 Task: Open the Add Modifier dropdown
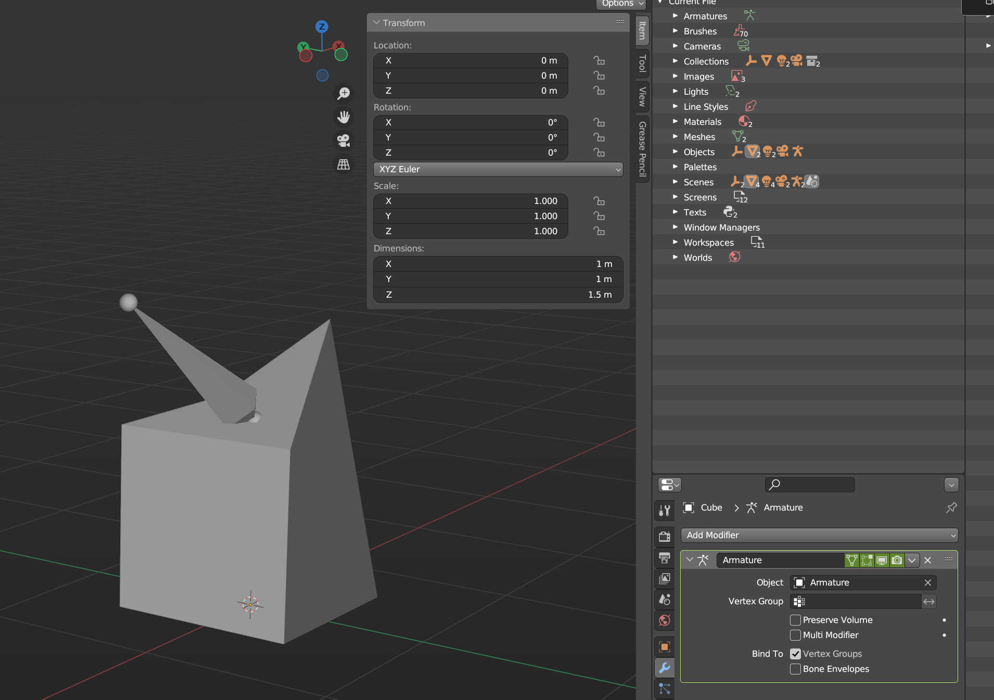pyautogui.click(x=819, y=535)
